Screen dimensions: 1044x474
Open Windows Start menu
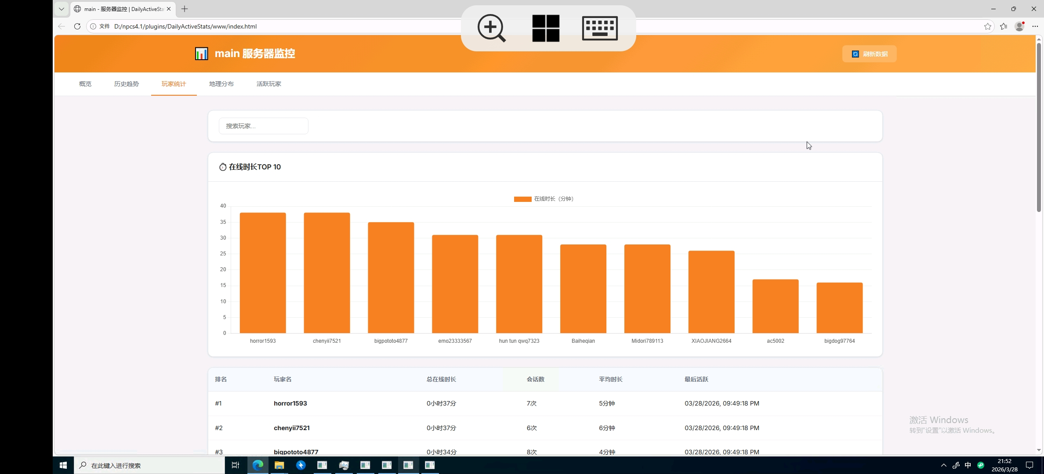[x=63, y=465]
